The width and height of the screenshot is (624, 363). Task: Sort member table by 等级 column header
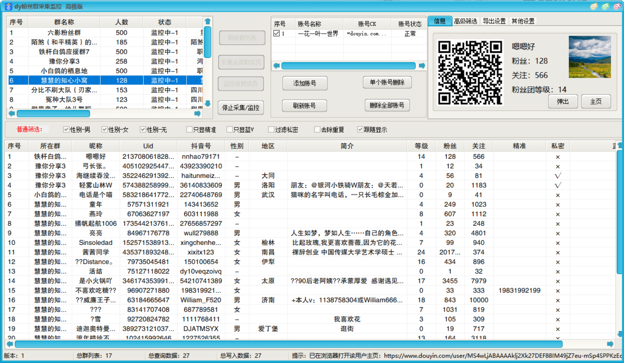click(421, 146)
